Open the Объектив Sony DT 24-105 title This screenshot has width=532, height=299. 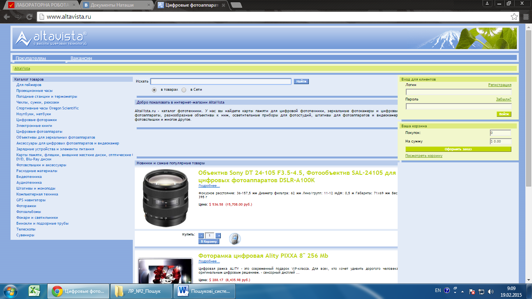(x=297, y=176)
